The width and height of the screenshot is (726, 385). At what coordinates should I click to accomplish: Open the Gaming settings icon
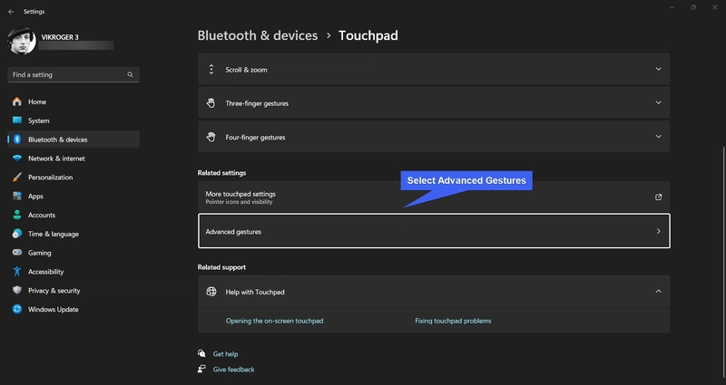(16, 253)
